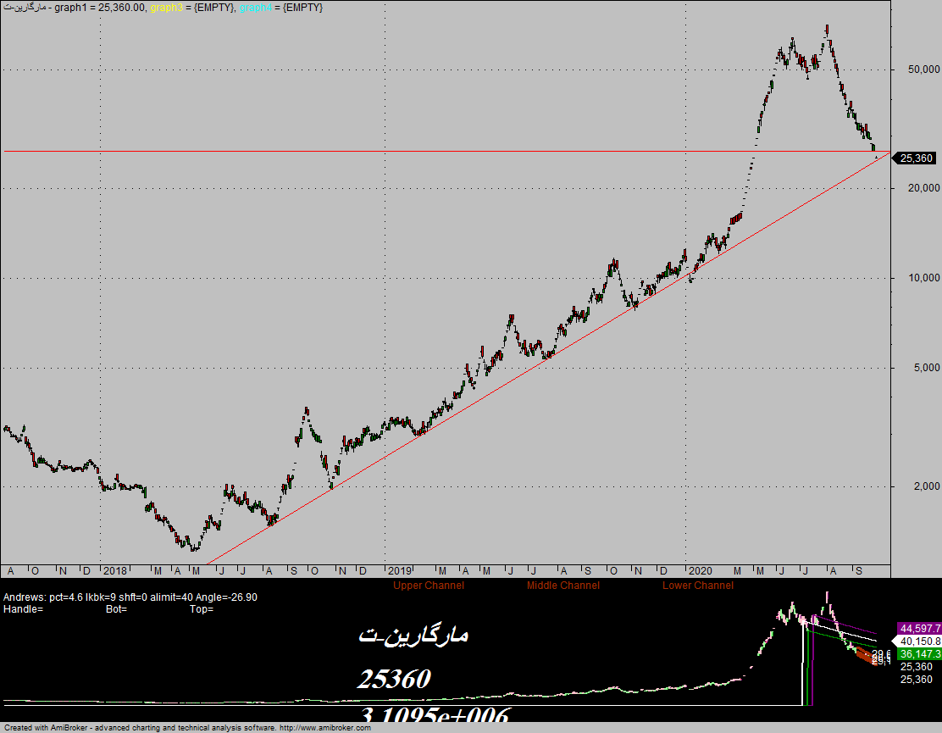Select the white 40,150.8 value tag
Screen dimensions: 942x733
coord(918,641)
